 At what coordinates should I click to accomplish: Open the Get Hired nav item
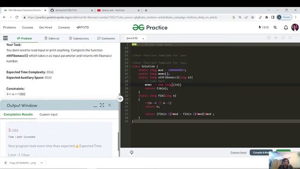coord(45,27)
